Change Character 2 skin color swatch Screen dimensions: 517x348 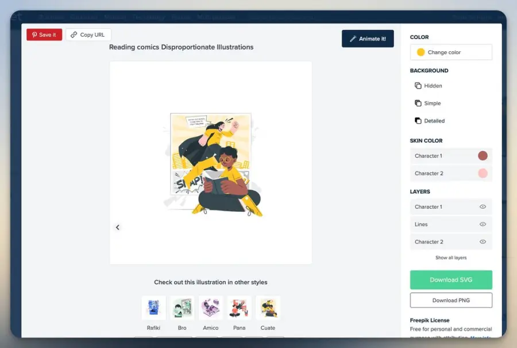(x=483, y=173)
